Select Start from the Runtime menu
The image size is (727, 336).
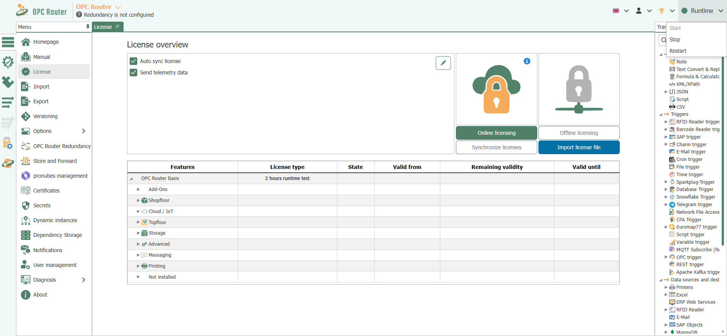coord(697,28)
